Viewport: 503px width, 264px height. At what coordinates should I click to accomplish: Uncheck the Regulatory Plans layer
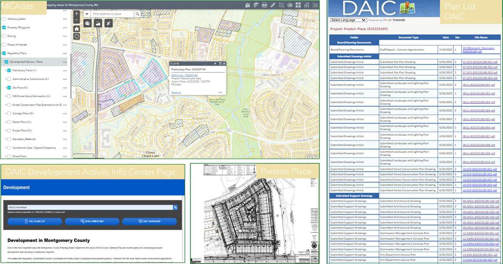click(4, 53)
